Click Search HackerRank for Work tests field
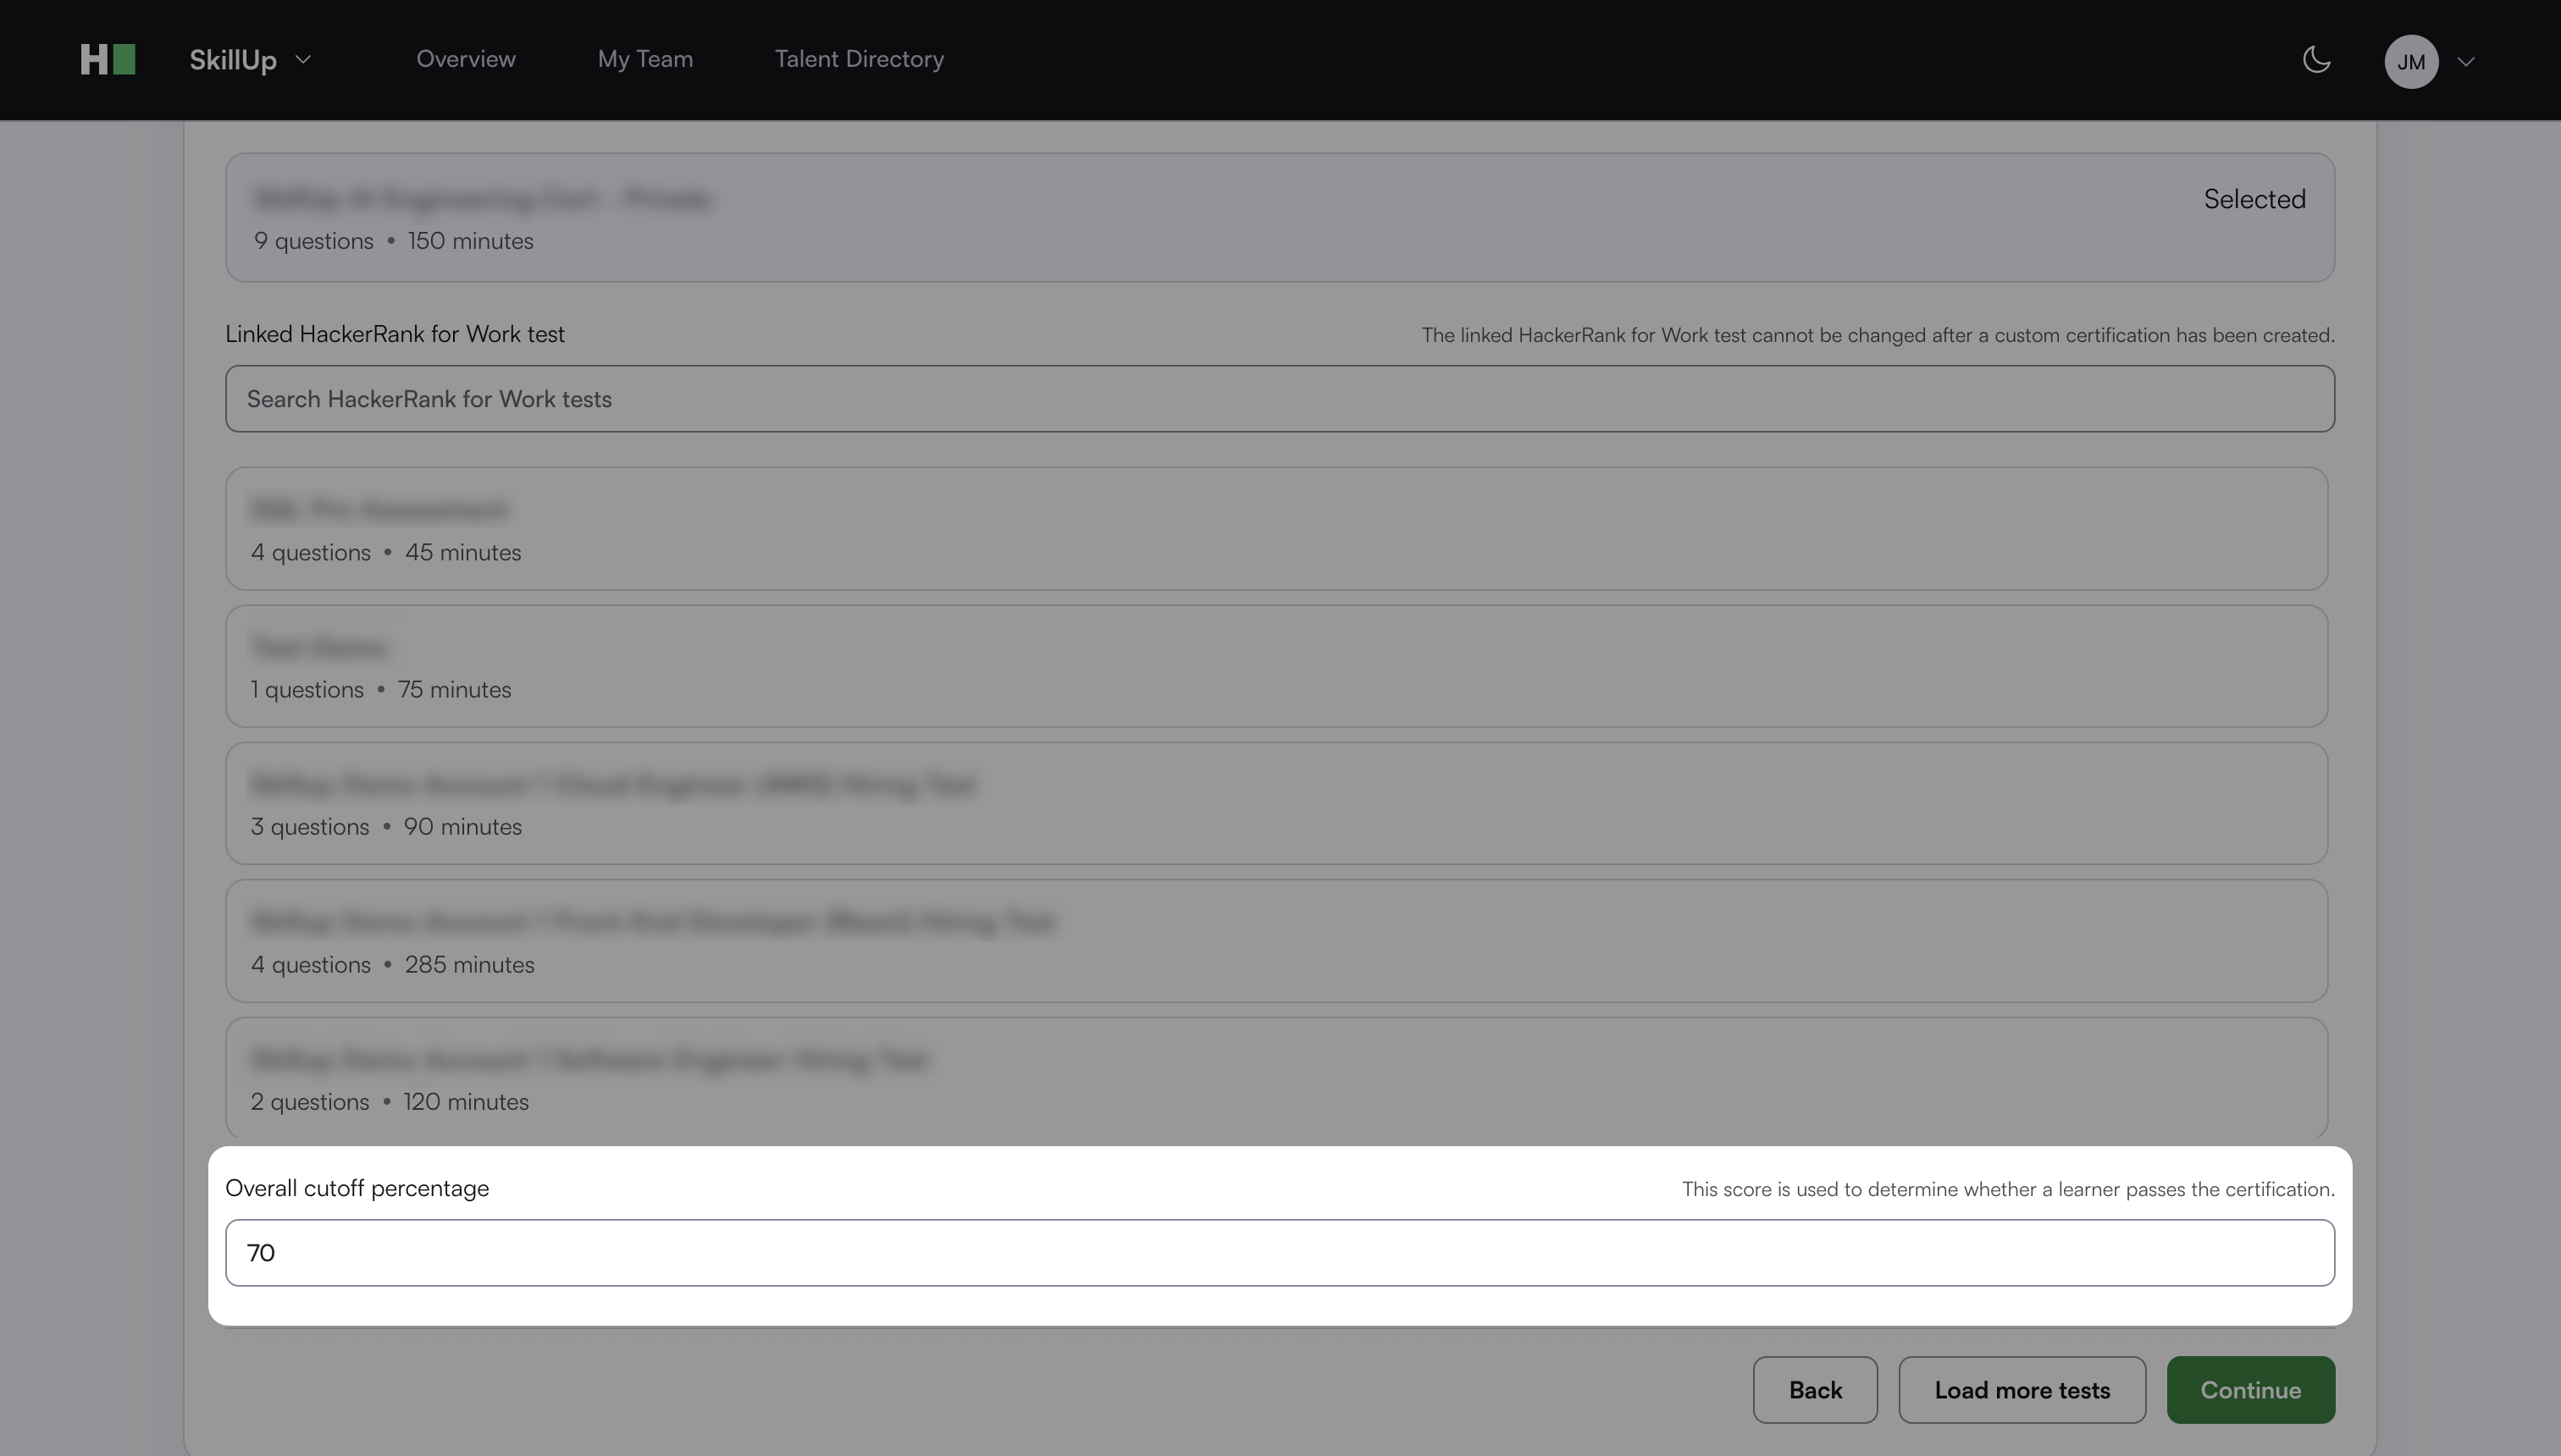This screenshot has height=1456, width=2561. (x=1279, y=399)
